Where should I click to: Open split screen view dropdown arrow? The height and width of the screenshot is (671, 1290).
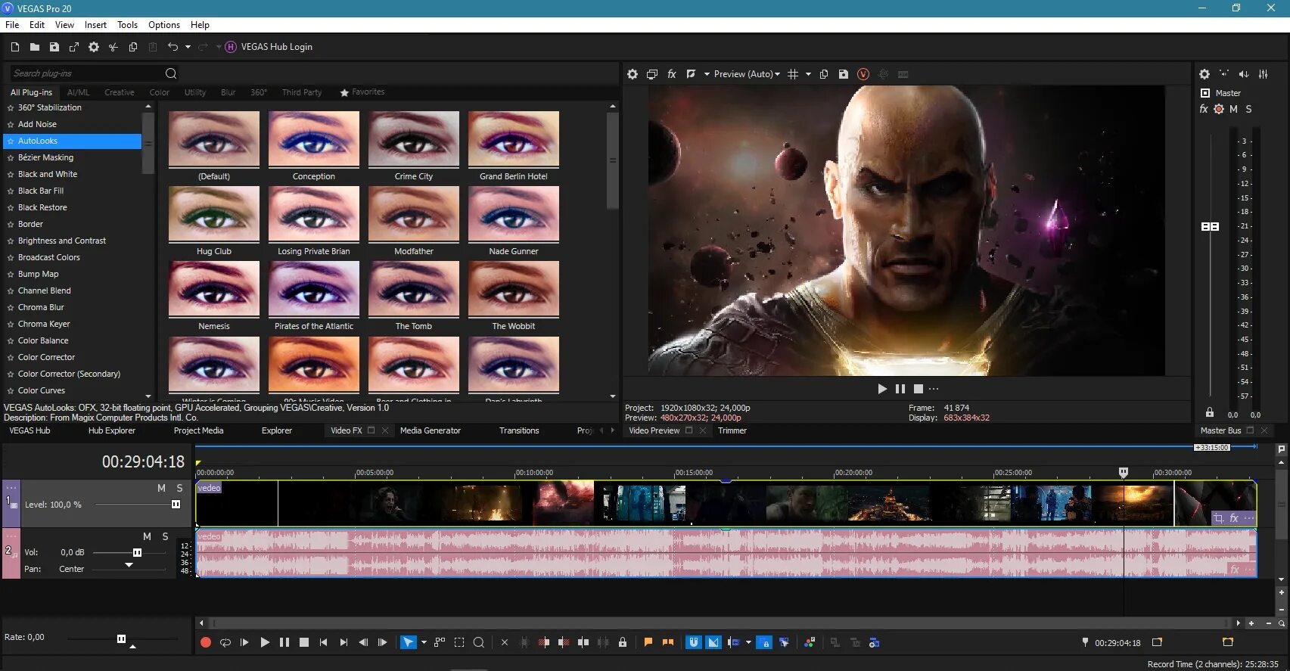pyautogui.click(x=707, y=74)
